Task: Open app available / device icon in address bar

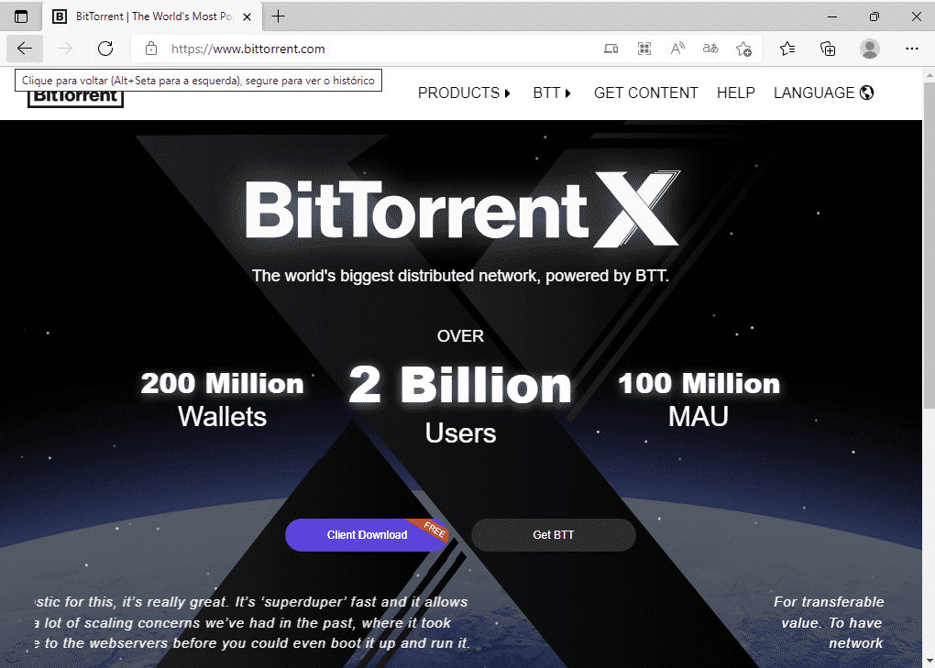Action: click(610, 49)
